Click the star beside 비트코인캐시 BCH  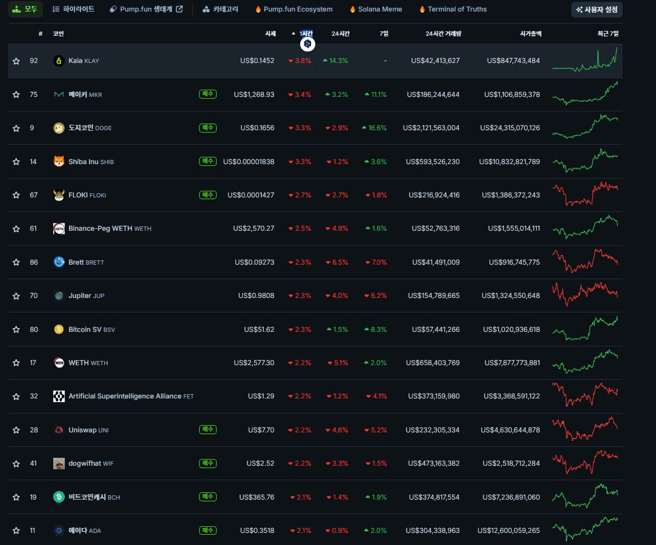point(16,497)
